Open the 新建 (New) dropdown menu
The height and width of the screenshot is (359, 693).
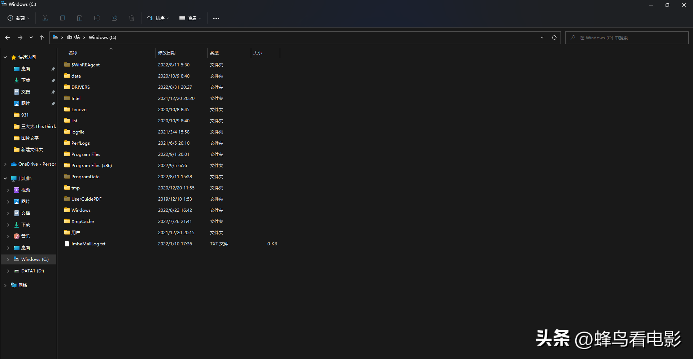(19, 18)
